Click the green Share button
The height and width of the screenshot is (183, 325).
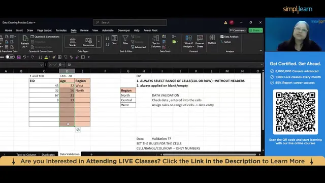255,30
